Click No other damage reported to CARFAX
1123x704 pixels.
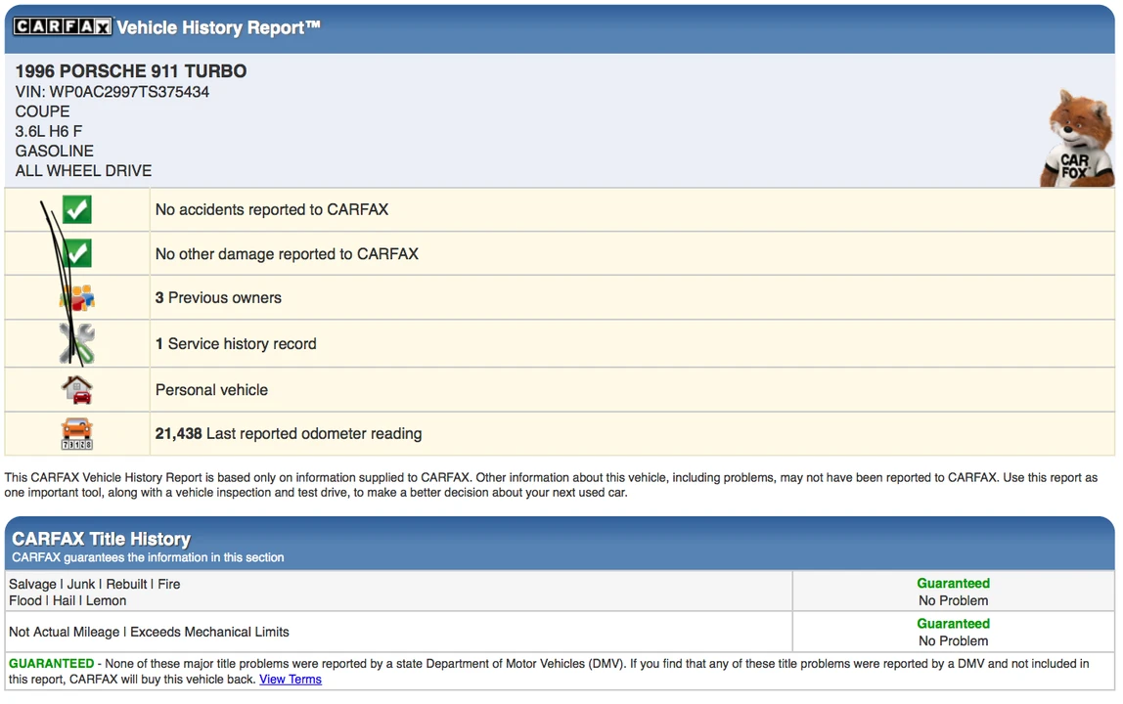[x=288, y=253]
